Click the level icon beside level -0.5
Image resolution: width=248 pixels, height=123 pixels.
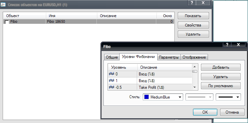click(111, 87)
